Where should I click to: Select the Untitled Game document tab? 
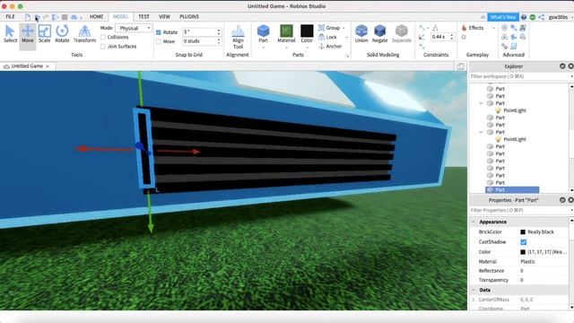point(27,66)
